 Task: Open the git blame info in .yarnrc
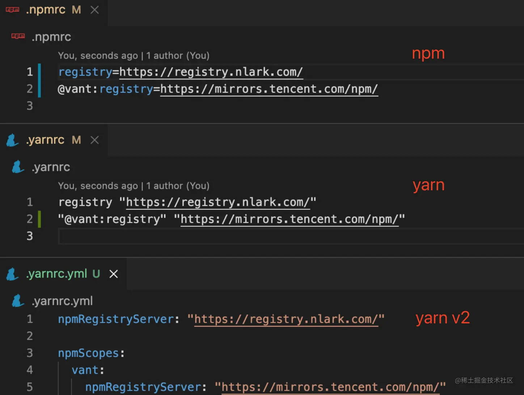click(134, 186)
